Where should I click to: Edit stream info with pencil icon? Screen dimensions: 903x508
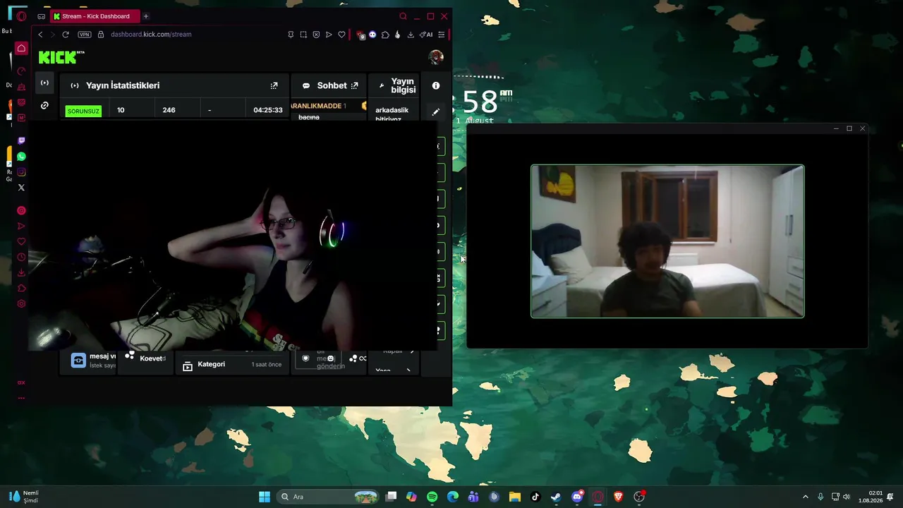coord(436,111)
